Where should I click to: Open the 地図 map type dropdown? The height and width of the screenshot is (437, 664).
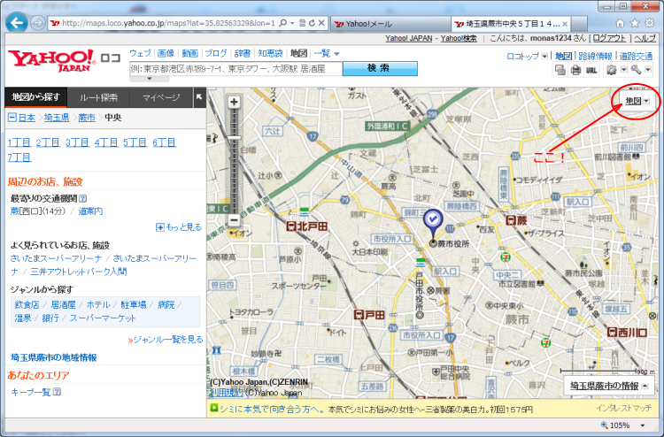(637, 102)
